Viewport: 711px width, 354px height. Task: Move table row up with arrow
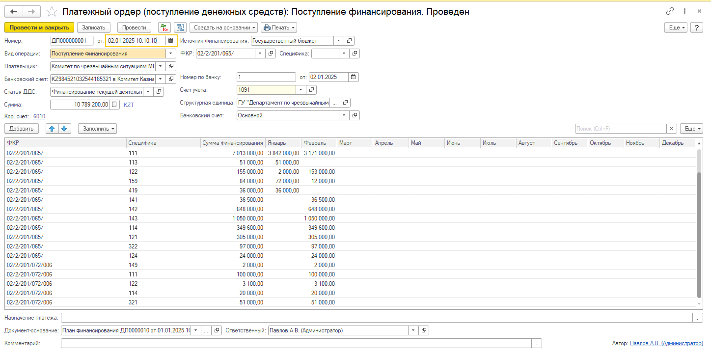(52, 129)
